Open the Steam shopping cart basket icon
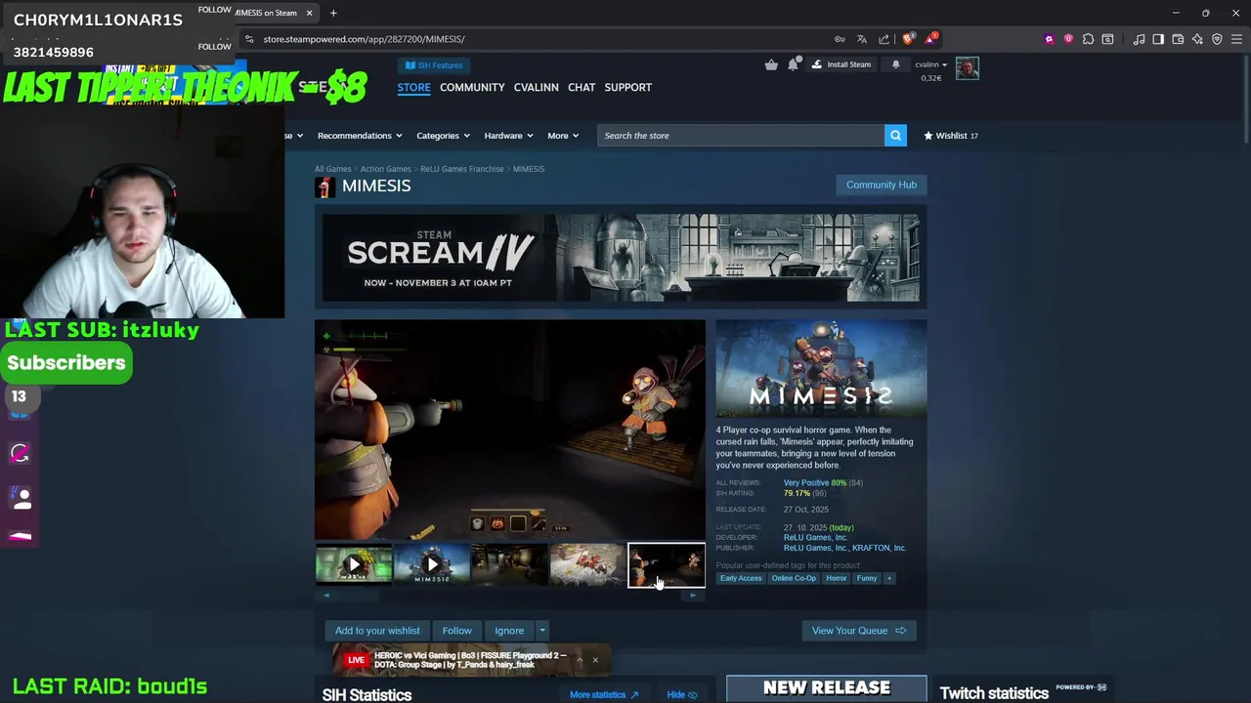The height and width of the screenshot is (703, 1251). click(771, 64)
